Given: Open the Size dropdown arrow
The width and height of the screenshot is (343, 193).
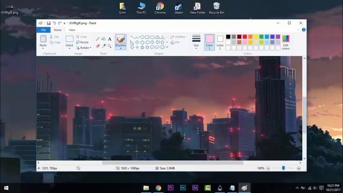Looking at the screenshot, I should [196, 48].
